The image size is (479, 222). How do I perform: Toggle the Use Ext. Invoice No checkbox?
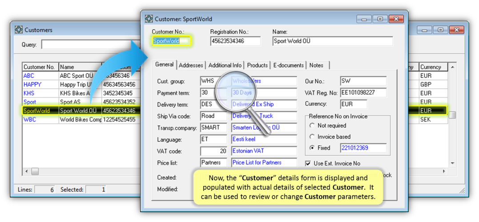(308, 163)
